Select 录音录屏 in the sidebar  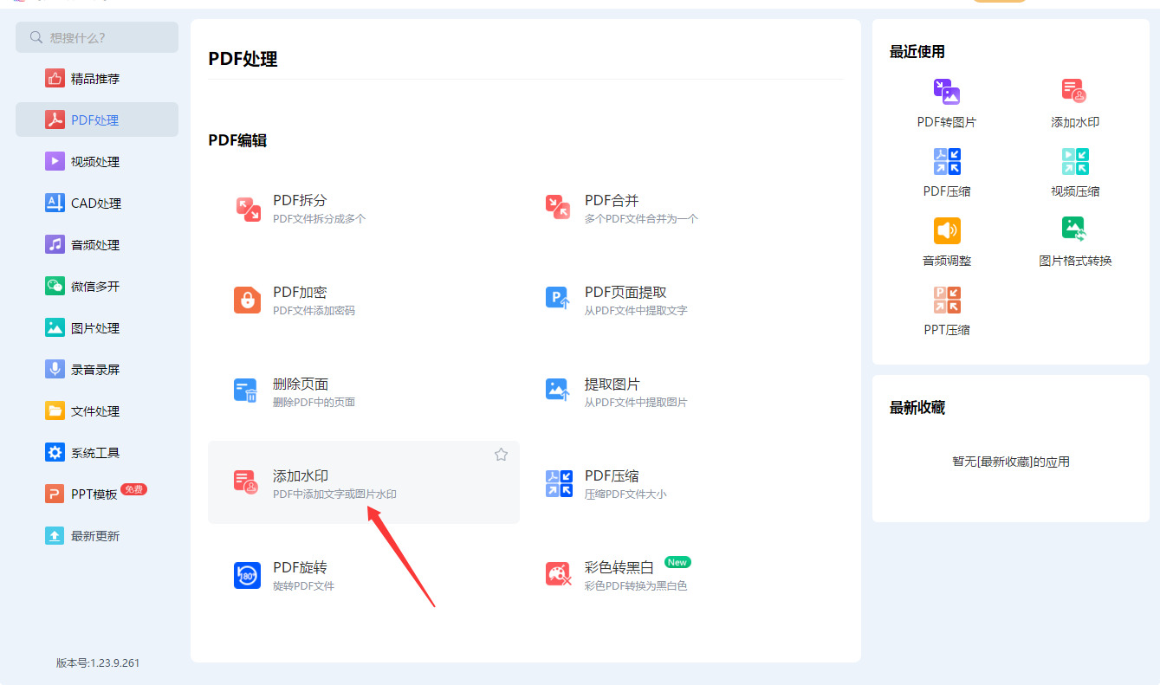pos(97,369)
